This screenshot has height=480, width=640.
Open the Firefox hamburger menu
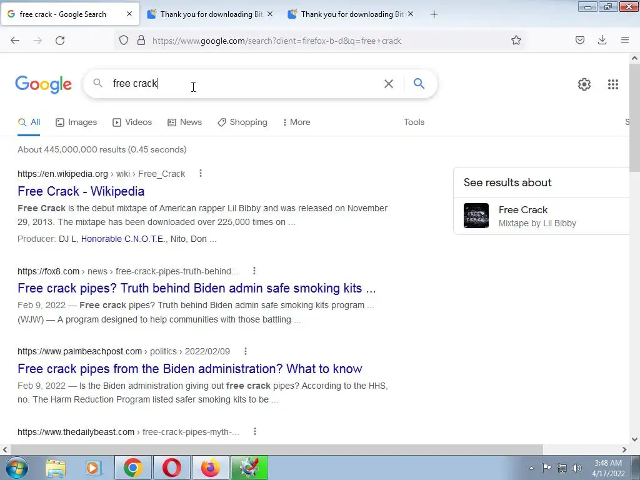pos(624,40)
